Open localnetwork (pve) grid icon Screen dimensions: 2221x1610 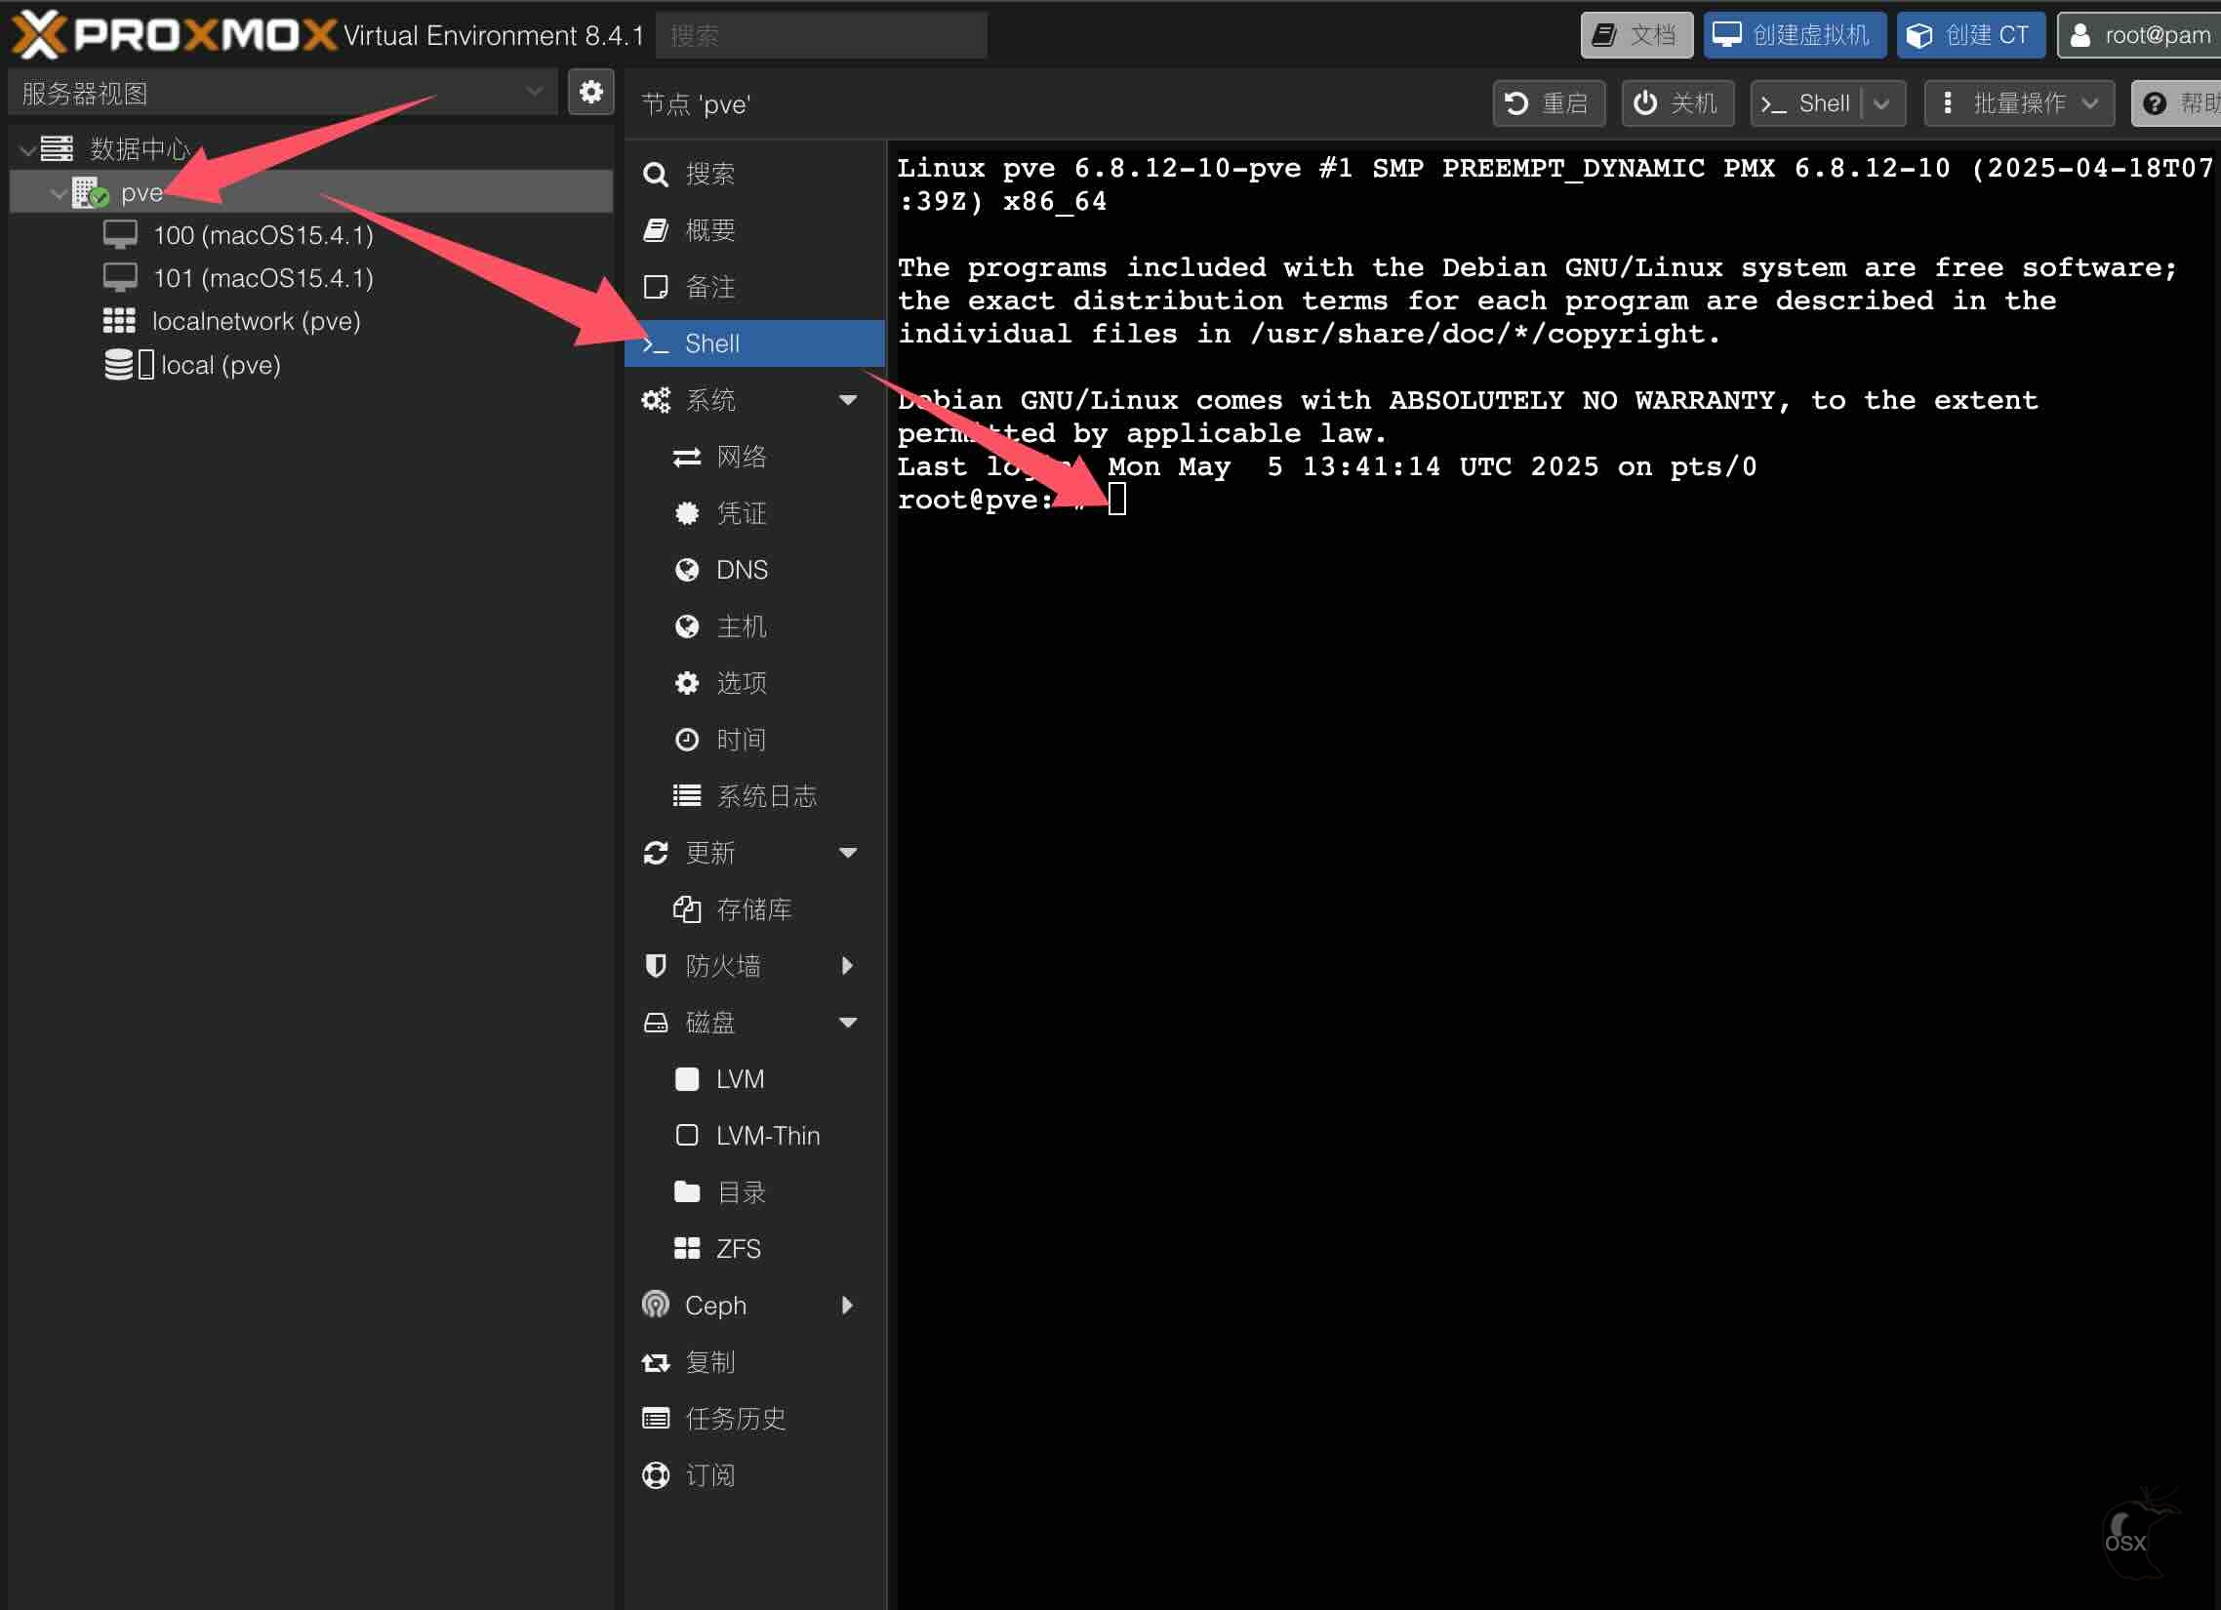click(x=119, y=321)
